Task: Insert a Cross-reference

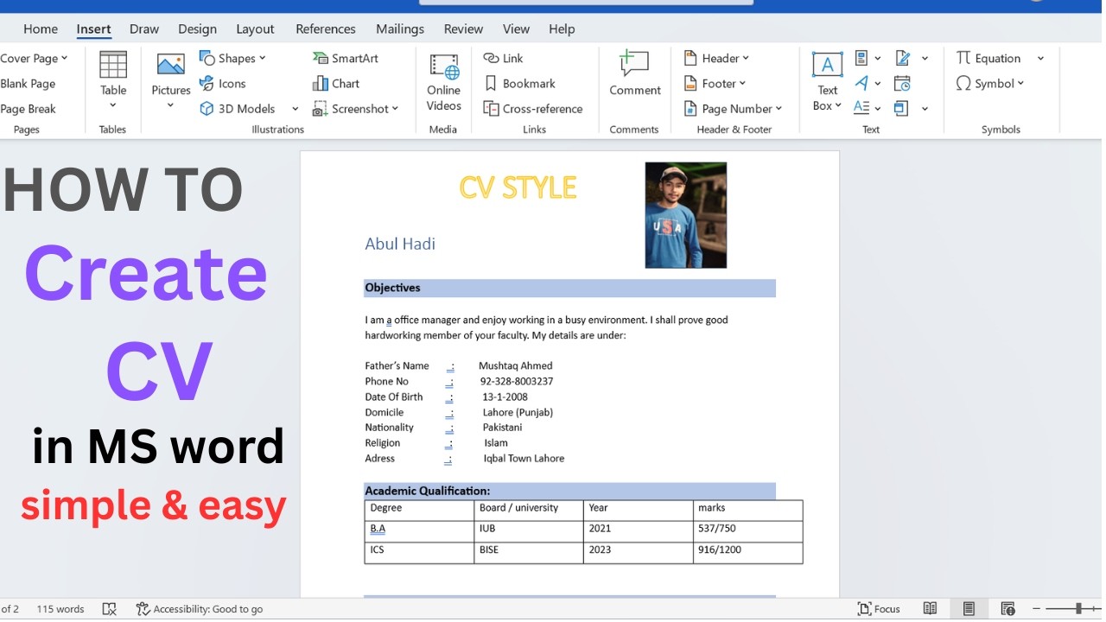Action: [532, 109]
